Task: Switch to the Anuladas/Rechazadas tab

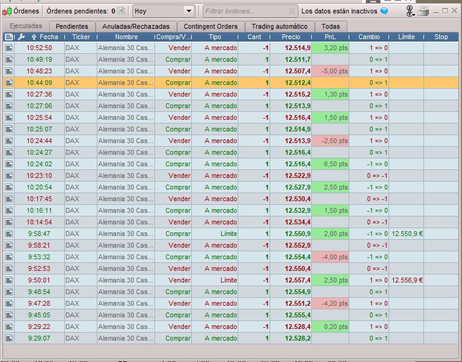Action: (x=137, y=26)
